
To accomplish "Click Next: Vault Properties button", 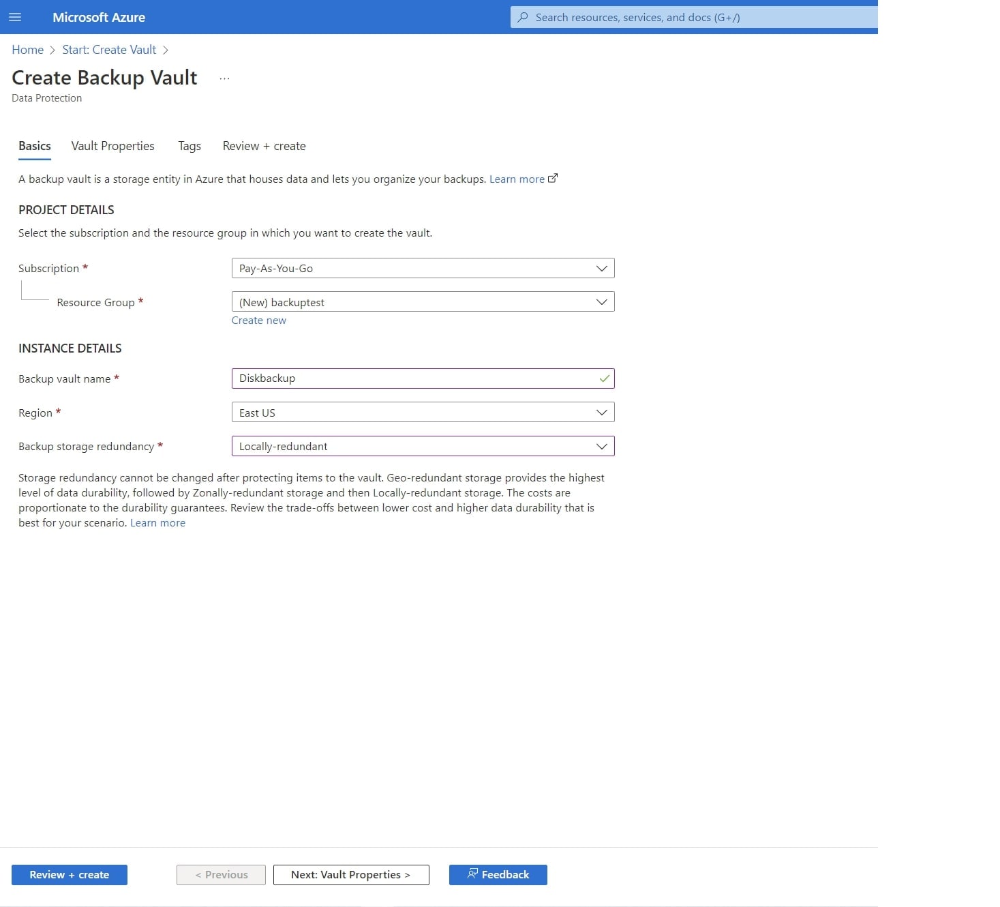I will (x=351, y=874).
